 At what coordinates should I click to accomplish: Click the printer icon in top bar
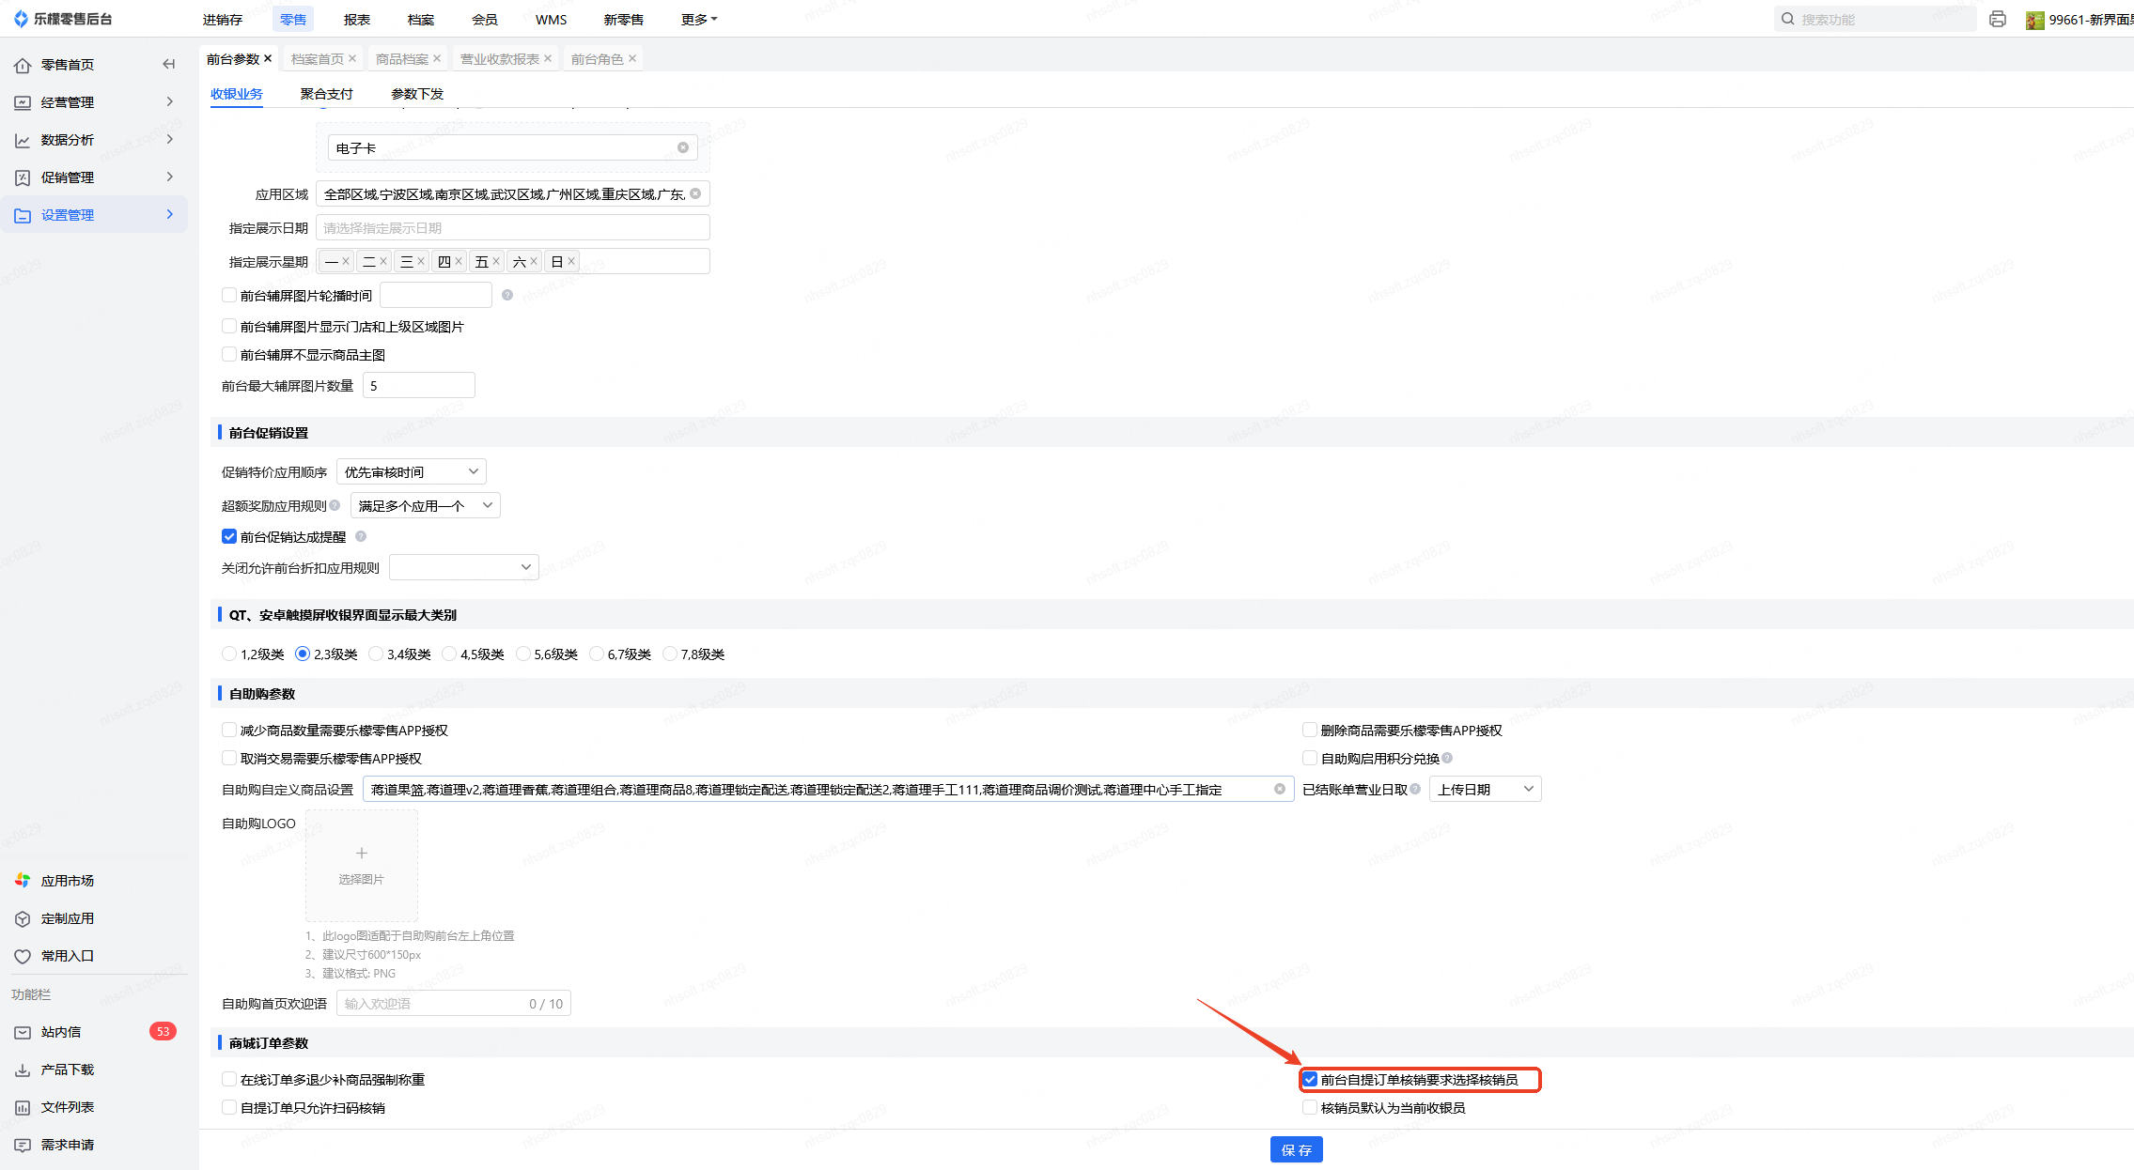pyautogui.click(x=1998, y=19)
